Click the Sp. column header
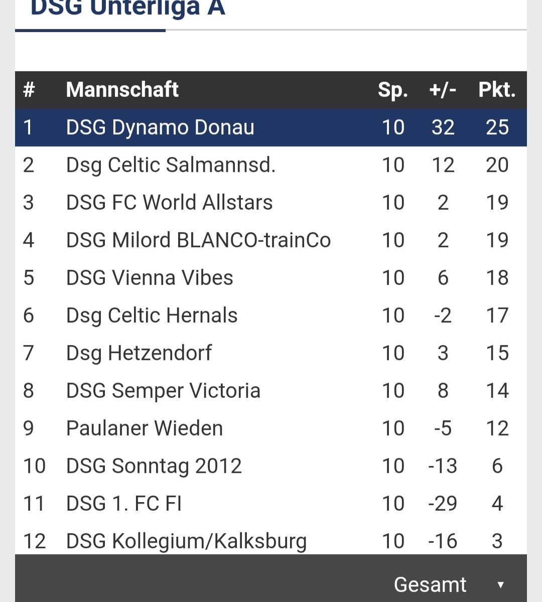The width and height of the screenshot is (542, 602). click(x=392, y=90)
